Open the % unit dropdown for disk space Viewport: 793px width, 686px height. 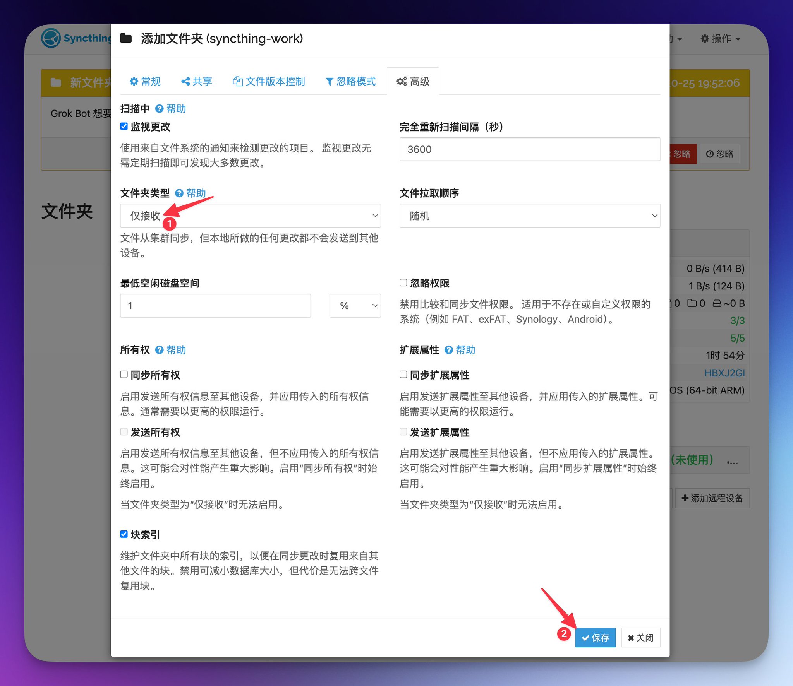pos(355,306)
